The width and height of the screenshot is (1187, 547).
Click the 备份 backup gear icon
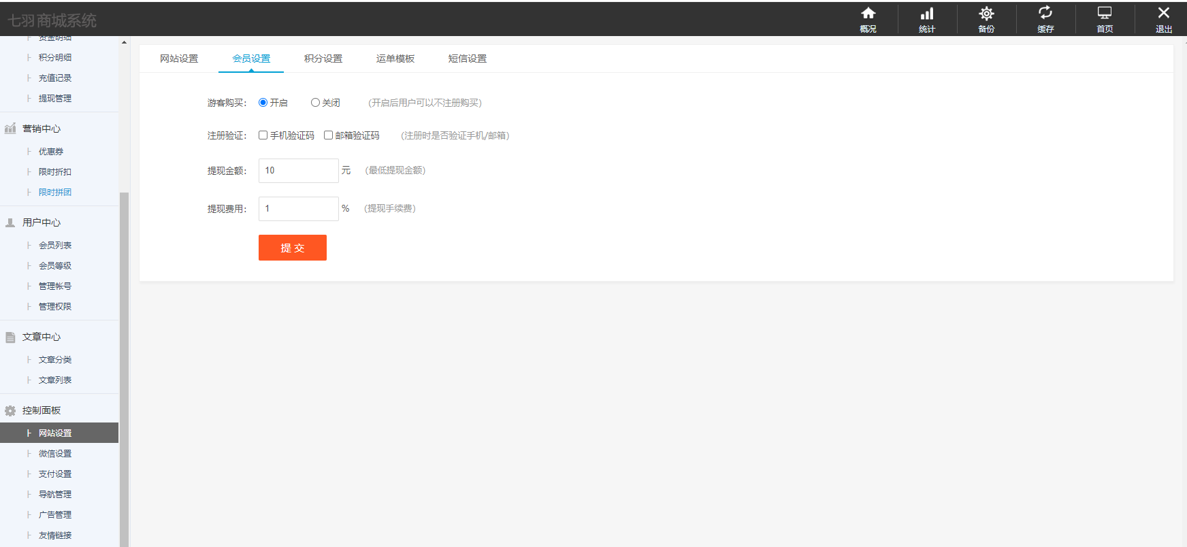pyautogui.click(x=986, y=14)
